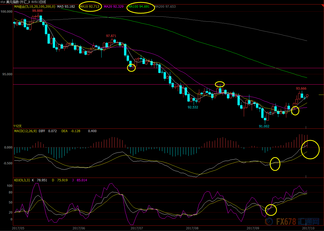The image size is (324, 231).
Task: Click the yellow circle on KDJ crossover
Action: click(x=271, y=210)
